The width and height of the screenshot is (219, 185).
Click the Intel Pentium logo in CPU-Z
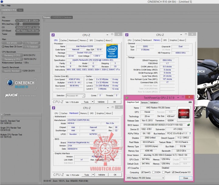tap(112, 51)
